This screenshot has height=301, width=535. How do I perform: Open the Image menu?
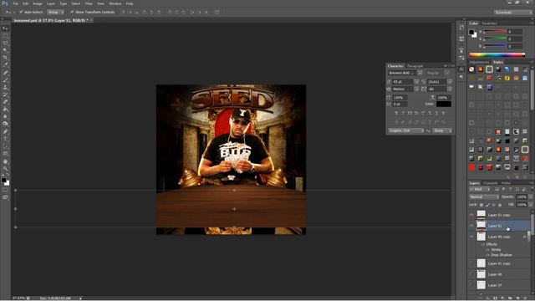pyautogui.click(x=38, y=3)
